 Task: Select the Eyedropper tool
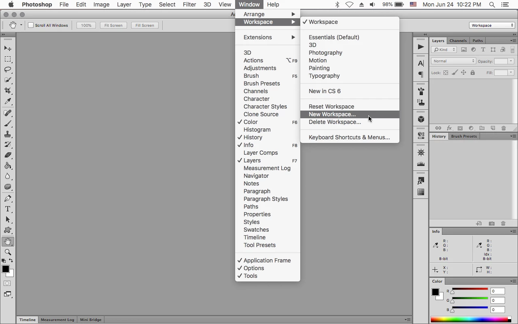(8, 101)
